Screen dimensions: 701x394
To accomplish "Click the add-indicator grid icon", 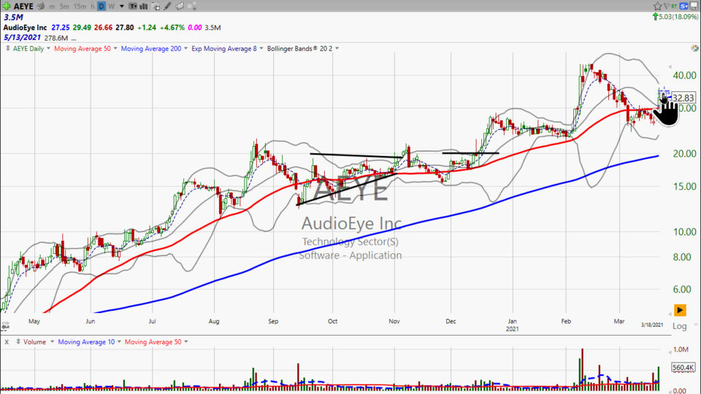I will 156,7.
